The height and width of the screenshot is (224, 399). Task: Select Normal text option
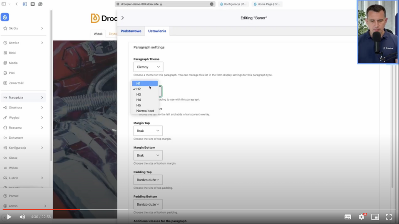145,111
